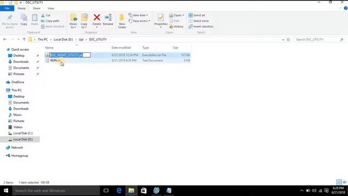Open Task View on taskbar
348x196 pixels.
(x=106, y=191)
